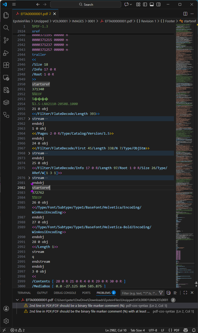The image size is (198, 333).
Task: Jump using the minimap overview
Action: pos(185,156)
